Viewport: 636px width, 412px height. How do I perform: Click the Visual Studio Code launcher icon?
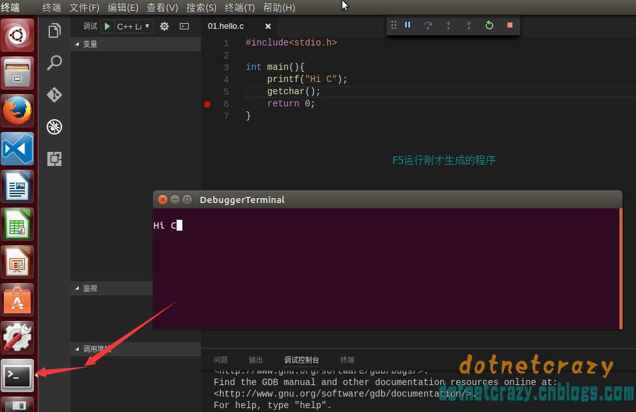point(17,149)
